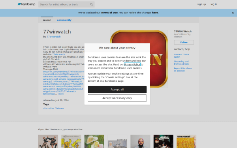Image resolution: width=237 pixels, height=148 pixels.
Task: Click the 'released August 29, 2024' text
Action: [x=56, y=100]
